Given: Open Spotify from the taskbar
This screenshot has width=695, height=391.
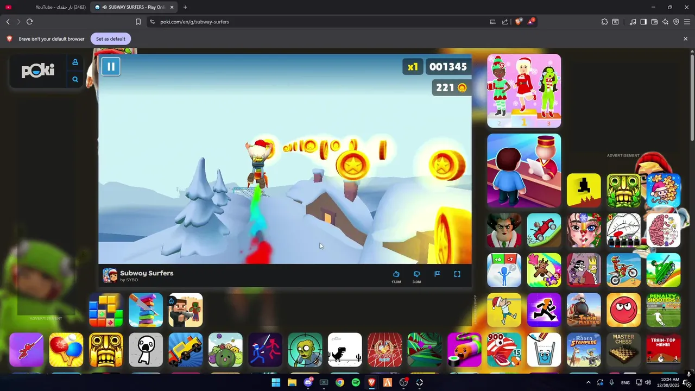Looking at the screenshot, I should pos(356,382).
